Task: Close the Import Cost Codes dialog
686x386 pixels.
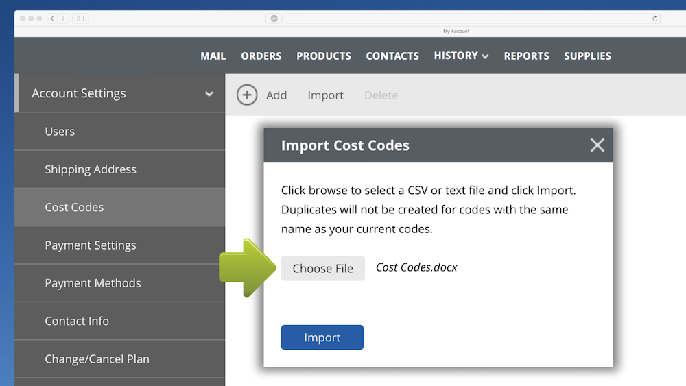Action: (x=598, y=145)
